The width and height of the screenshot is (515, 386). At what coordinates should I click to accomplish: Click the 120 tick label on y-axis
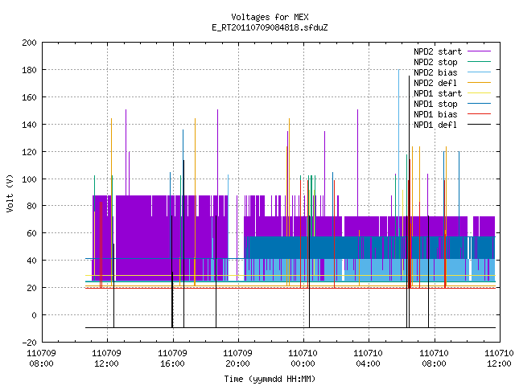[29, 152]
